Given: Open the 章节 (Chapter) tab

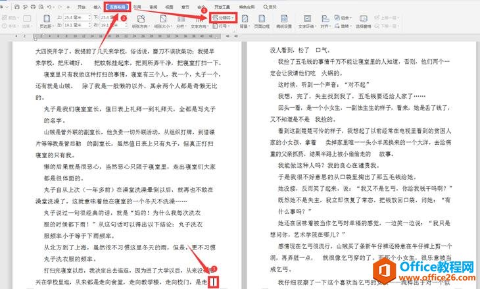Looking at the screenshot, I should (x=185, y=7).
